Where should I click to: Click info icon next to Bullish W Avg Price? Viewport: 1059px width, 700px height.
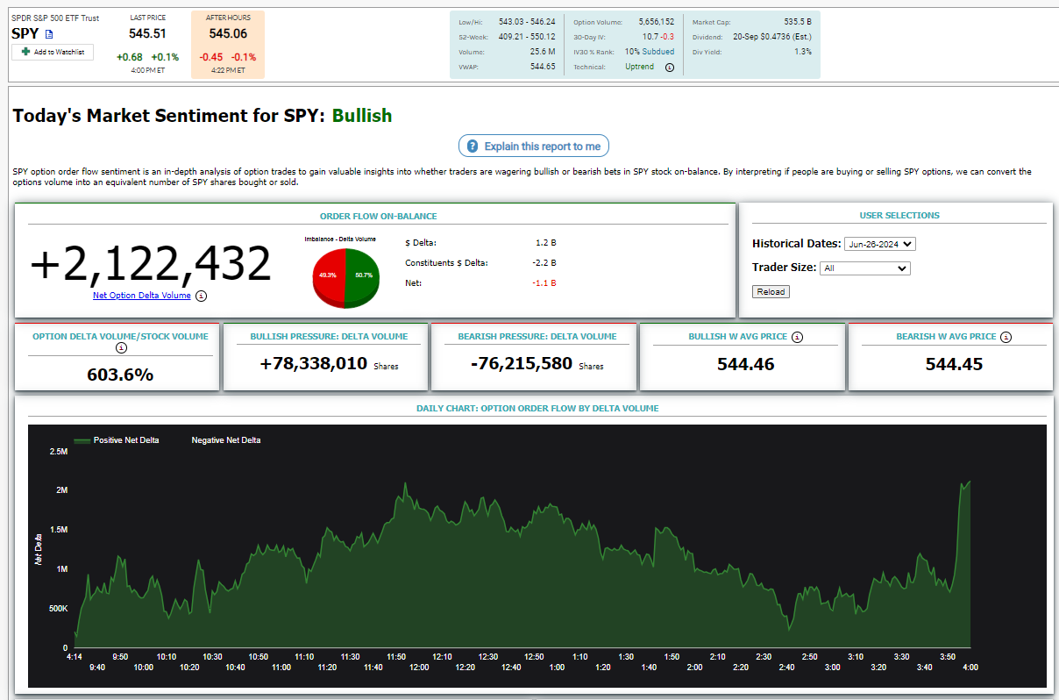coord(797,336)
